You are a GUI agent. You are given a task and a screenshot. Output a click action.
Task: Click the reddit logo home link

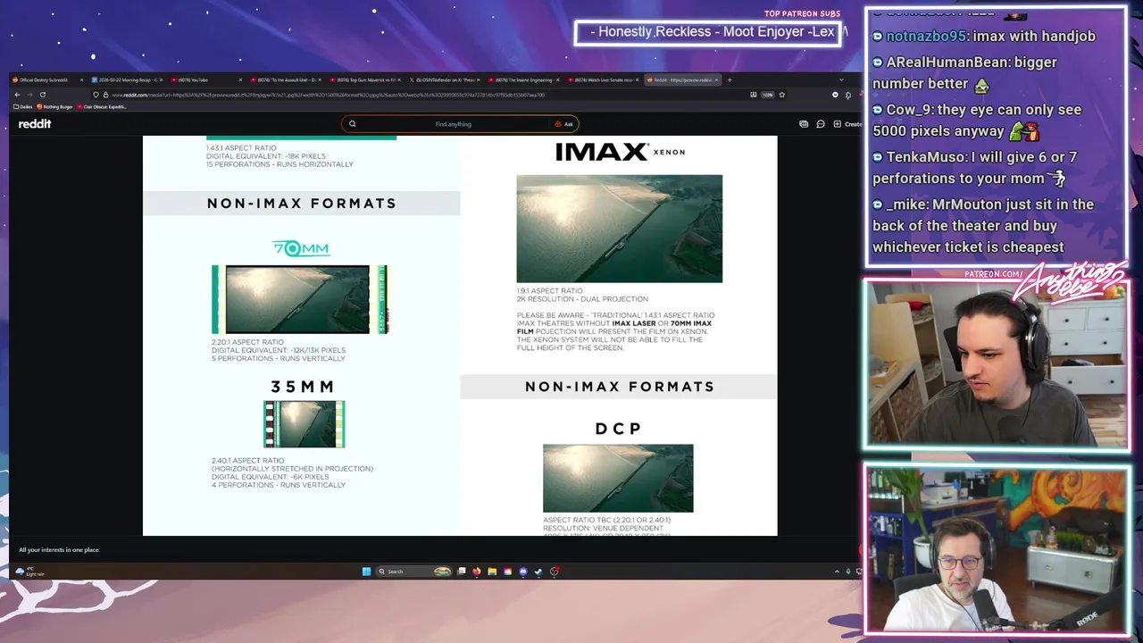(35, 124)
